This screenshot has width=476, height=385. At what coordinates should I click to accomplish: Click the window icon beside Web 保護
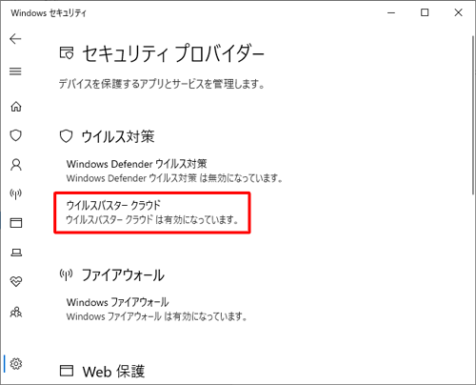pos(67,371)
